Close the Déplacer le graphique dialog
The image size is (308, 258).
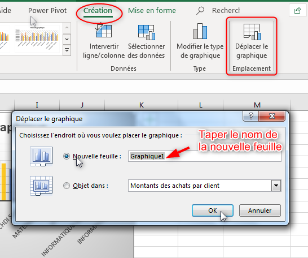click(272, 116)
